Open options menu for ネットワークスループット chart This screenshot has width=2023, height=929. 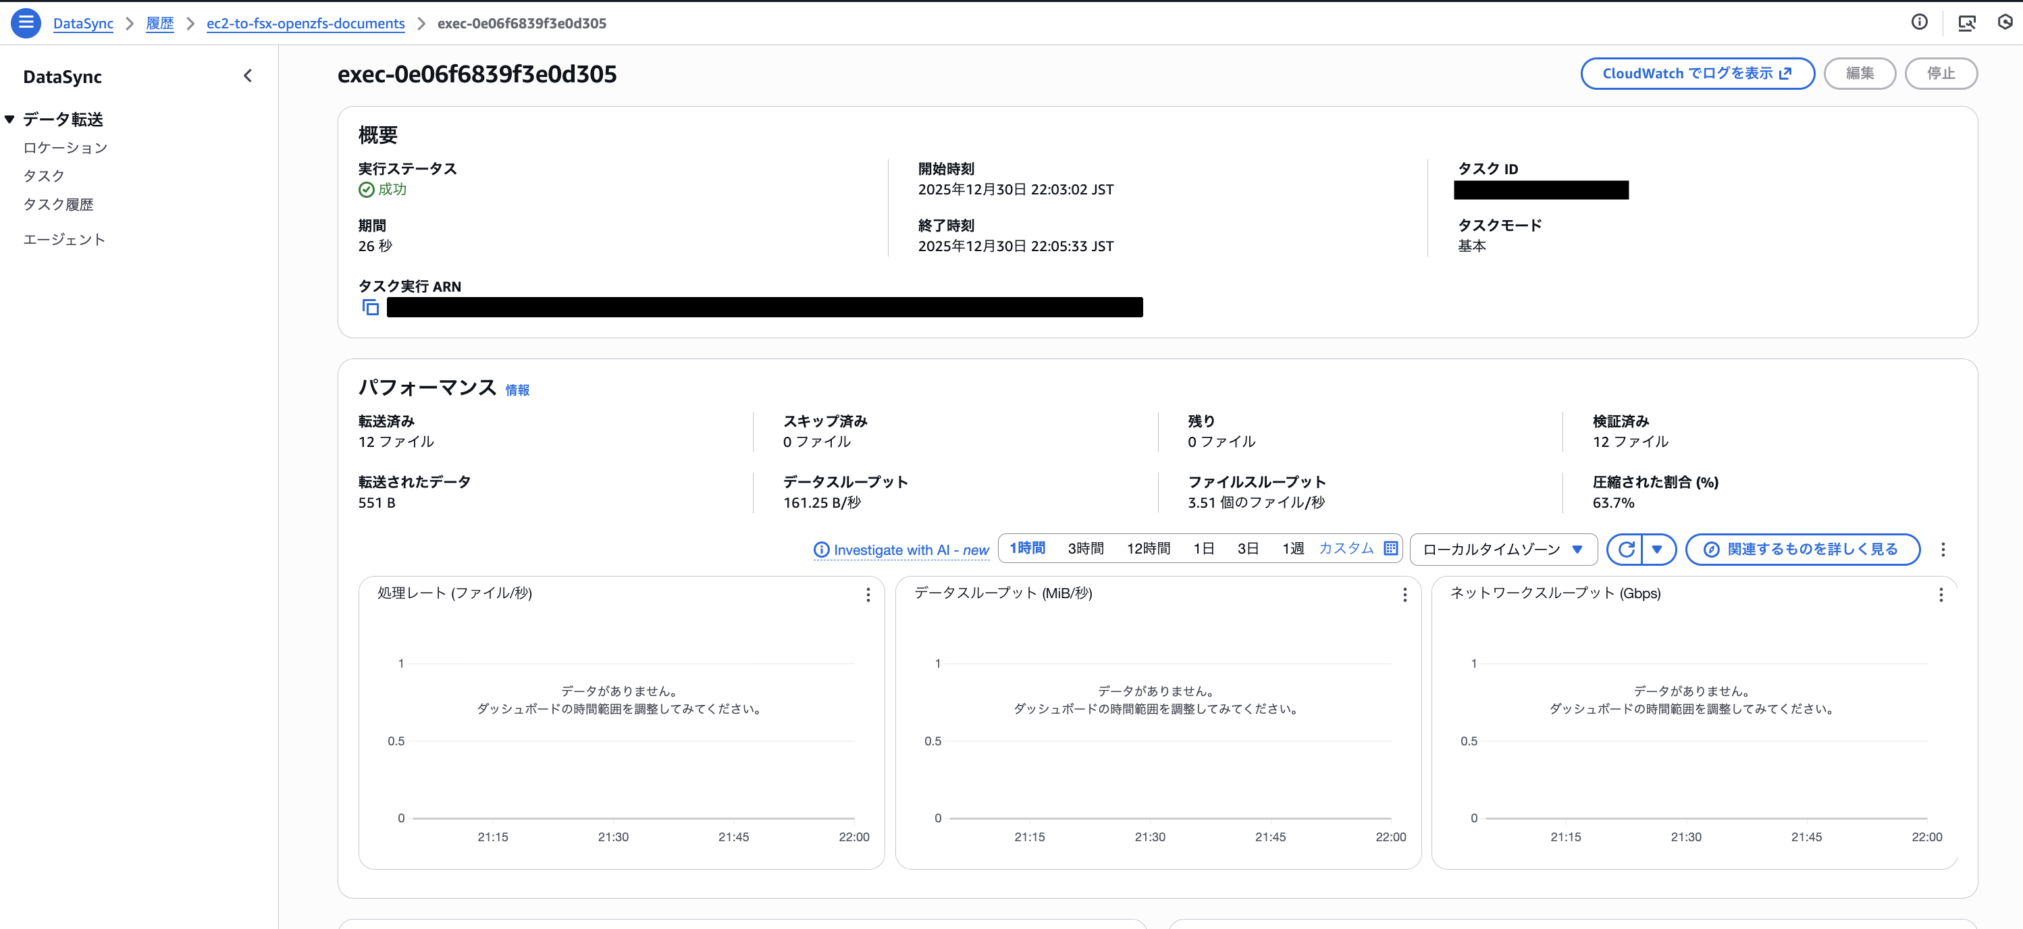coord(1941,595)
